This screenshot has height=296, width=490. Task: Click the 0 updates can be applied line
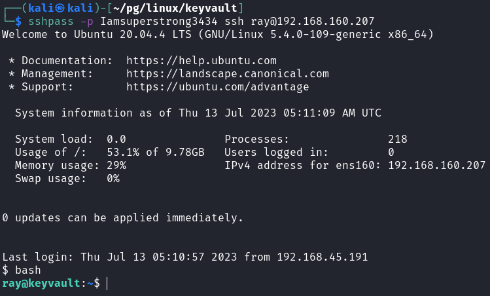(123, 217)
